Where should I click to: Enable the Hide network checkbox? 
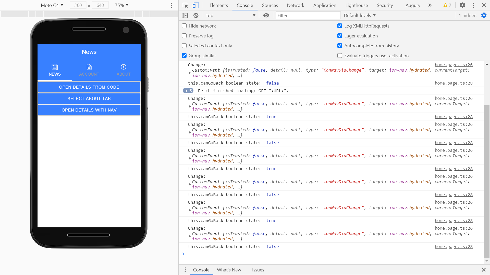184,26
